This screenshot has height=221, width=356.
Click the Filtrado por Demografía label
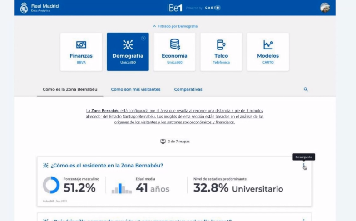[x=178, y=26]
